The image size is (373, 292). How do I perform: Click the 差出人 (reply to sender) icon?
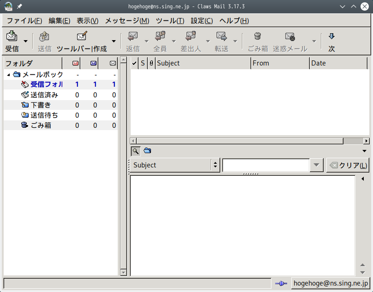pos(191,36)
